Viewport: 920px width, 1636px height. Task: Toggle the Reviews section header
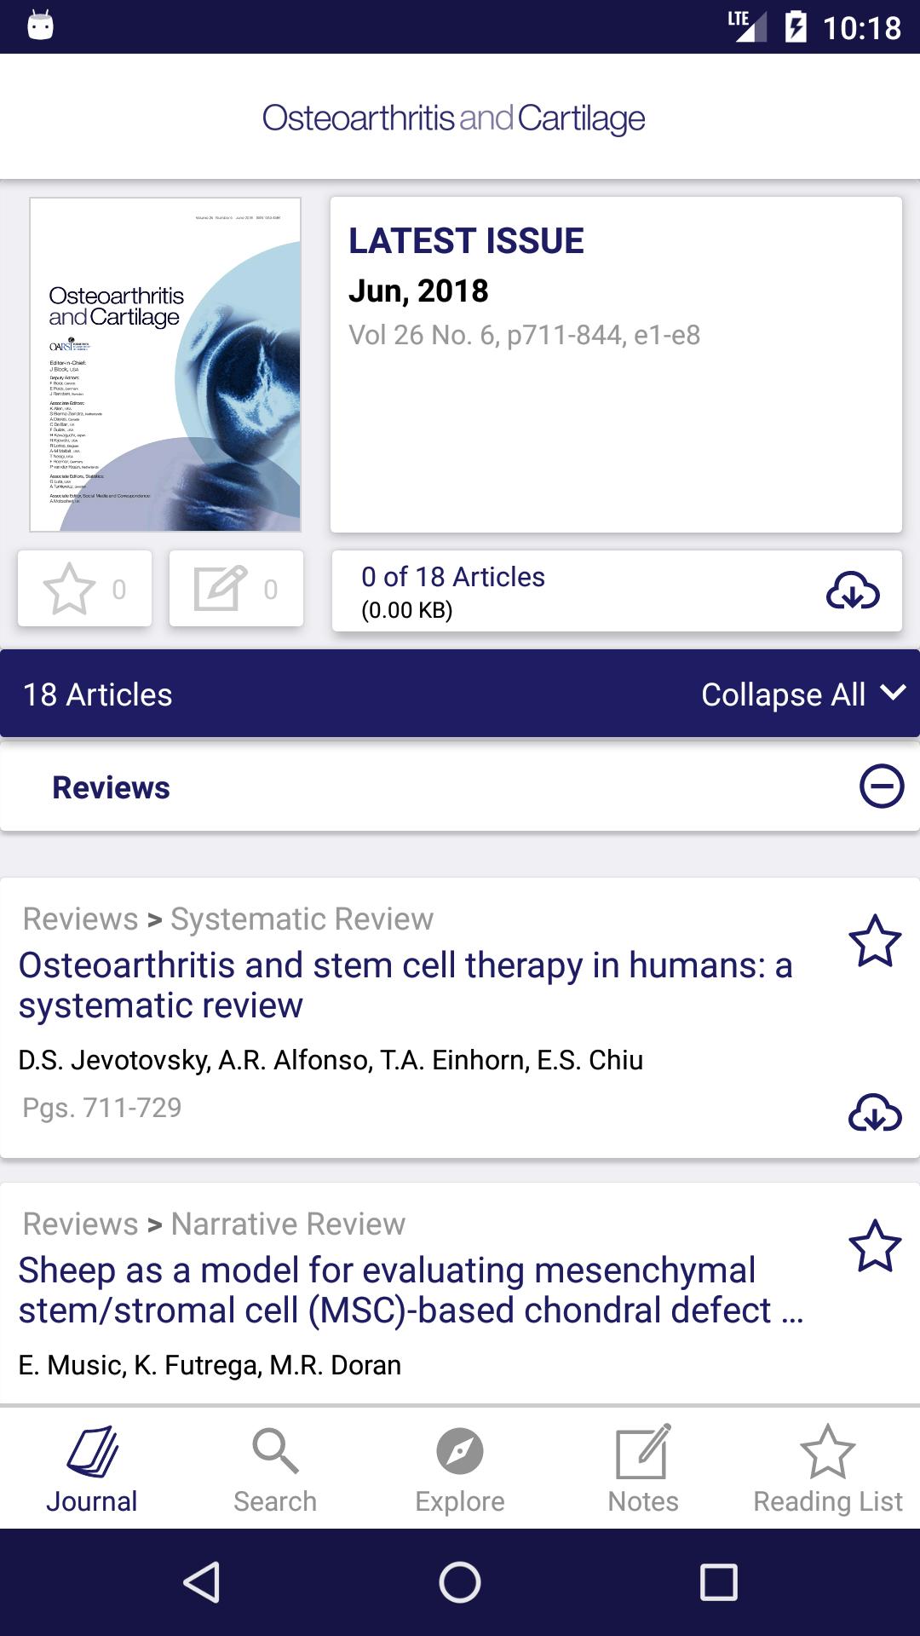click(111, 788)
